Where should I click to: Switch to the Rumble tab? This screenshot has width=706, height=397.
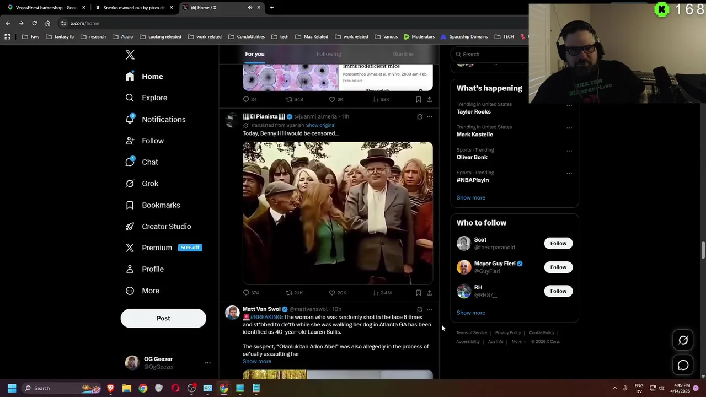[x=403, y=54]
